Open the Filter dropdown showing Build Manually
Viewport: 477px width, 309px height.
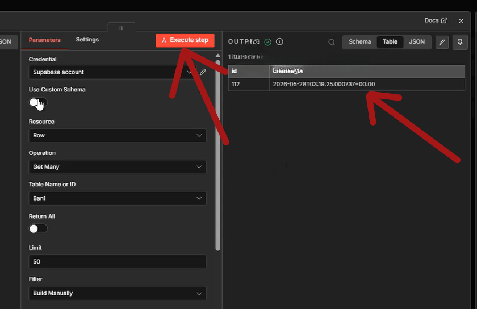click(x=117, y=293)
